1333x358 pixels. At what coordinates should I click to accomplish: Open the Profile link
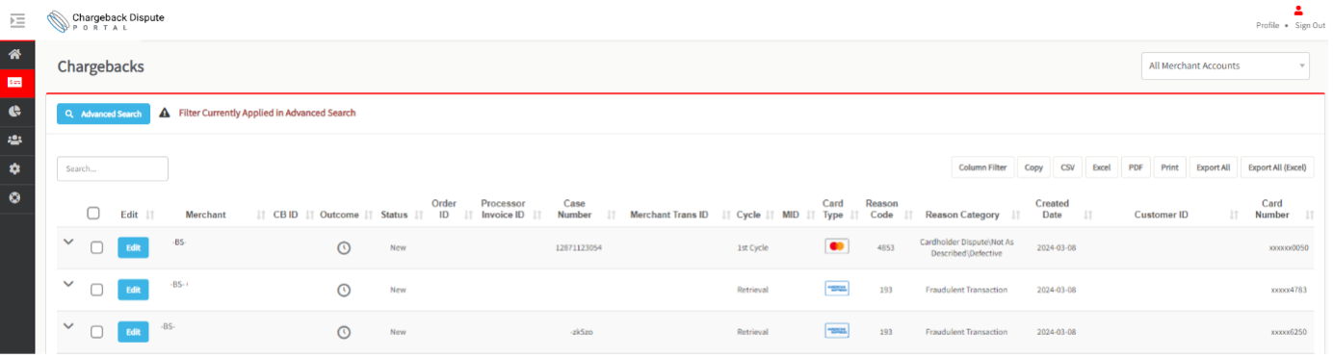coord(1268,26)
